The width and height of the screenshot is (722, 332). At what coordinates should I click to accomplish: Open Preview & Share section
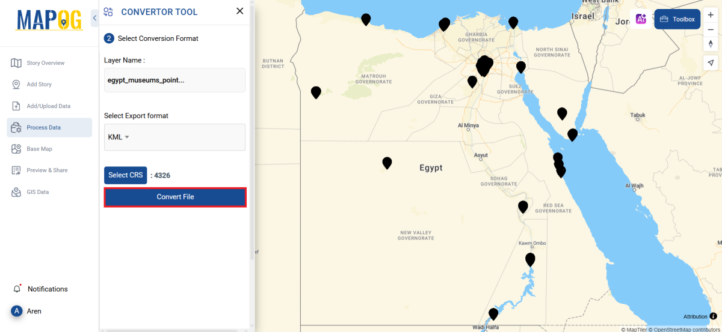click(x=47, y=171)
